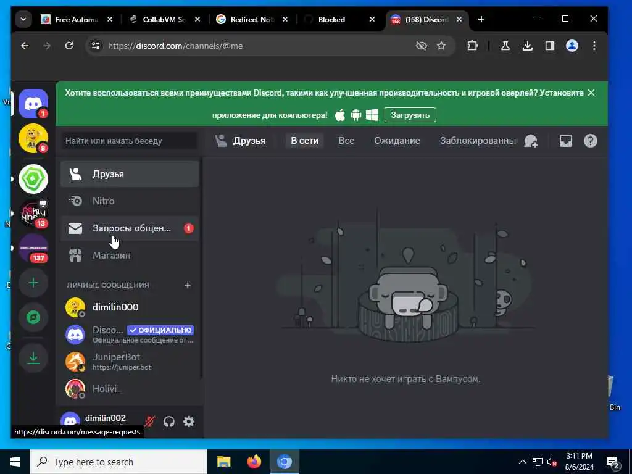Click the Загрузить download button
Viewport: 632px width, 474px height.
pos(410,115)
